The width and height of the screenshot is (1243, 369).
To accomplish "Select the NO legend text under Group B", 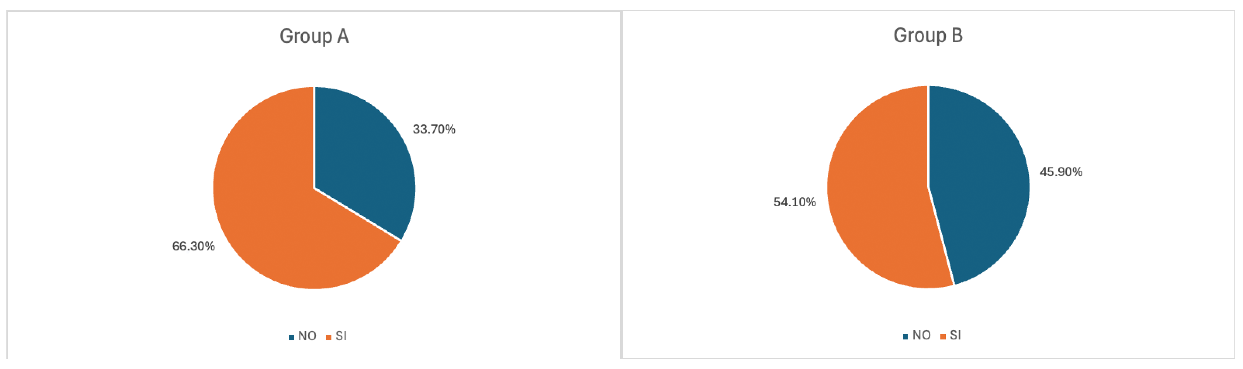I will coord(921,335).
